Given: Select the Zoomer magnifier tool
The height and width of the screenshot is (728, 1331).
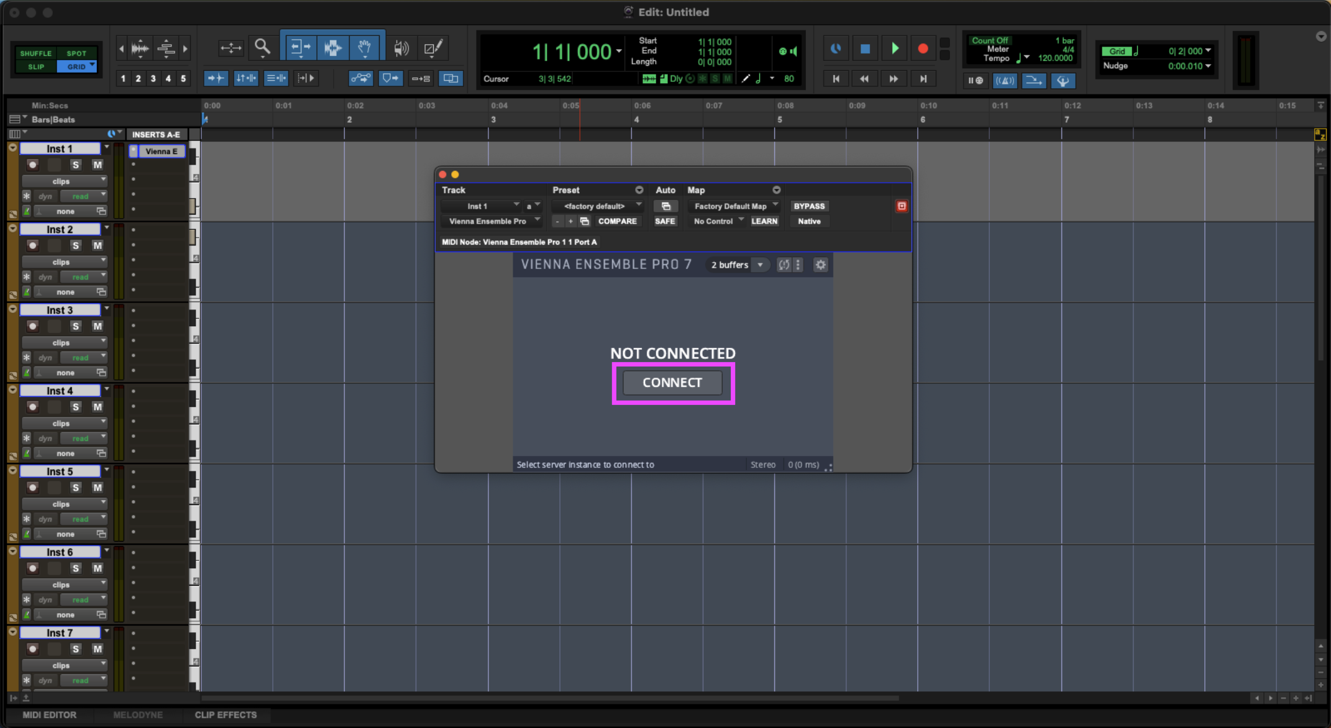Looking at the screenshot, I should click(x=262, y=47).
